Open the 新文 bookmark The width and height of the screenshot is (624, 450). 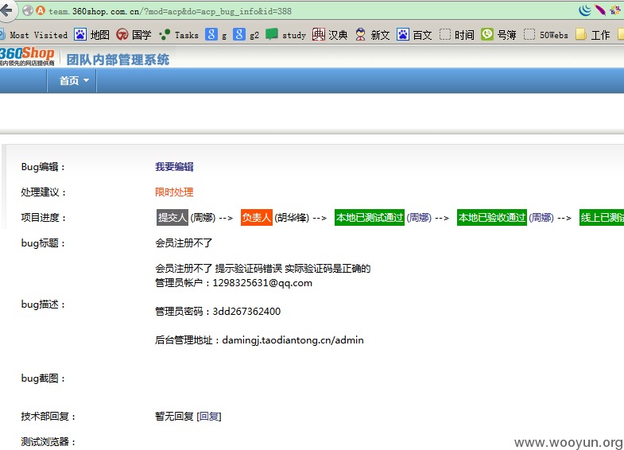pos(372,35)
